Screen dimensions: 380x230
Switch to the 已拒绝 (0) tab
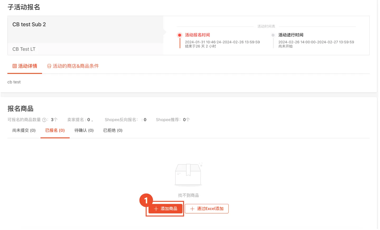pyautogui.click(x=113, y=130)
